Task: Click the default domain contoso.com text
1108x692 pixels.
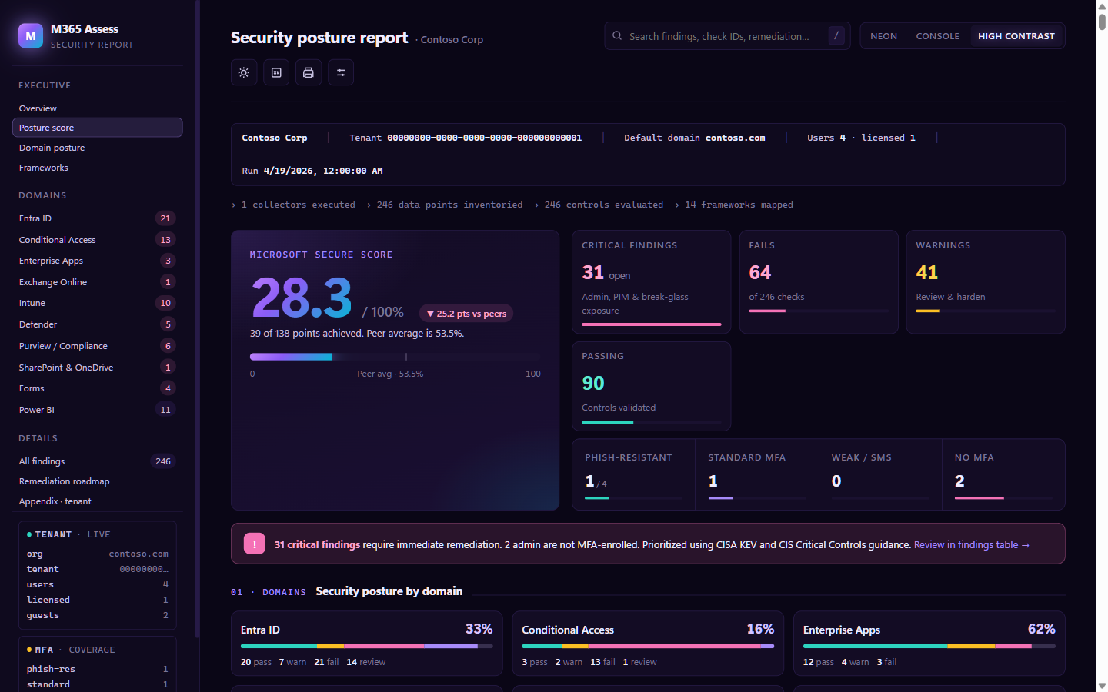Action: [735, 138]
